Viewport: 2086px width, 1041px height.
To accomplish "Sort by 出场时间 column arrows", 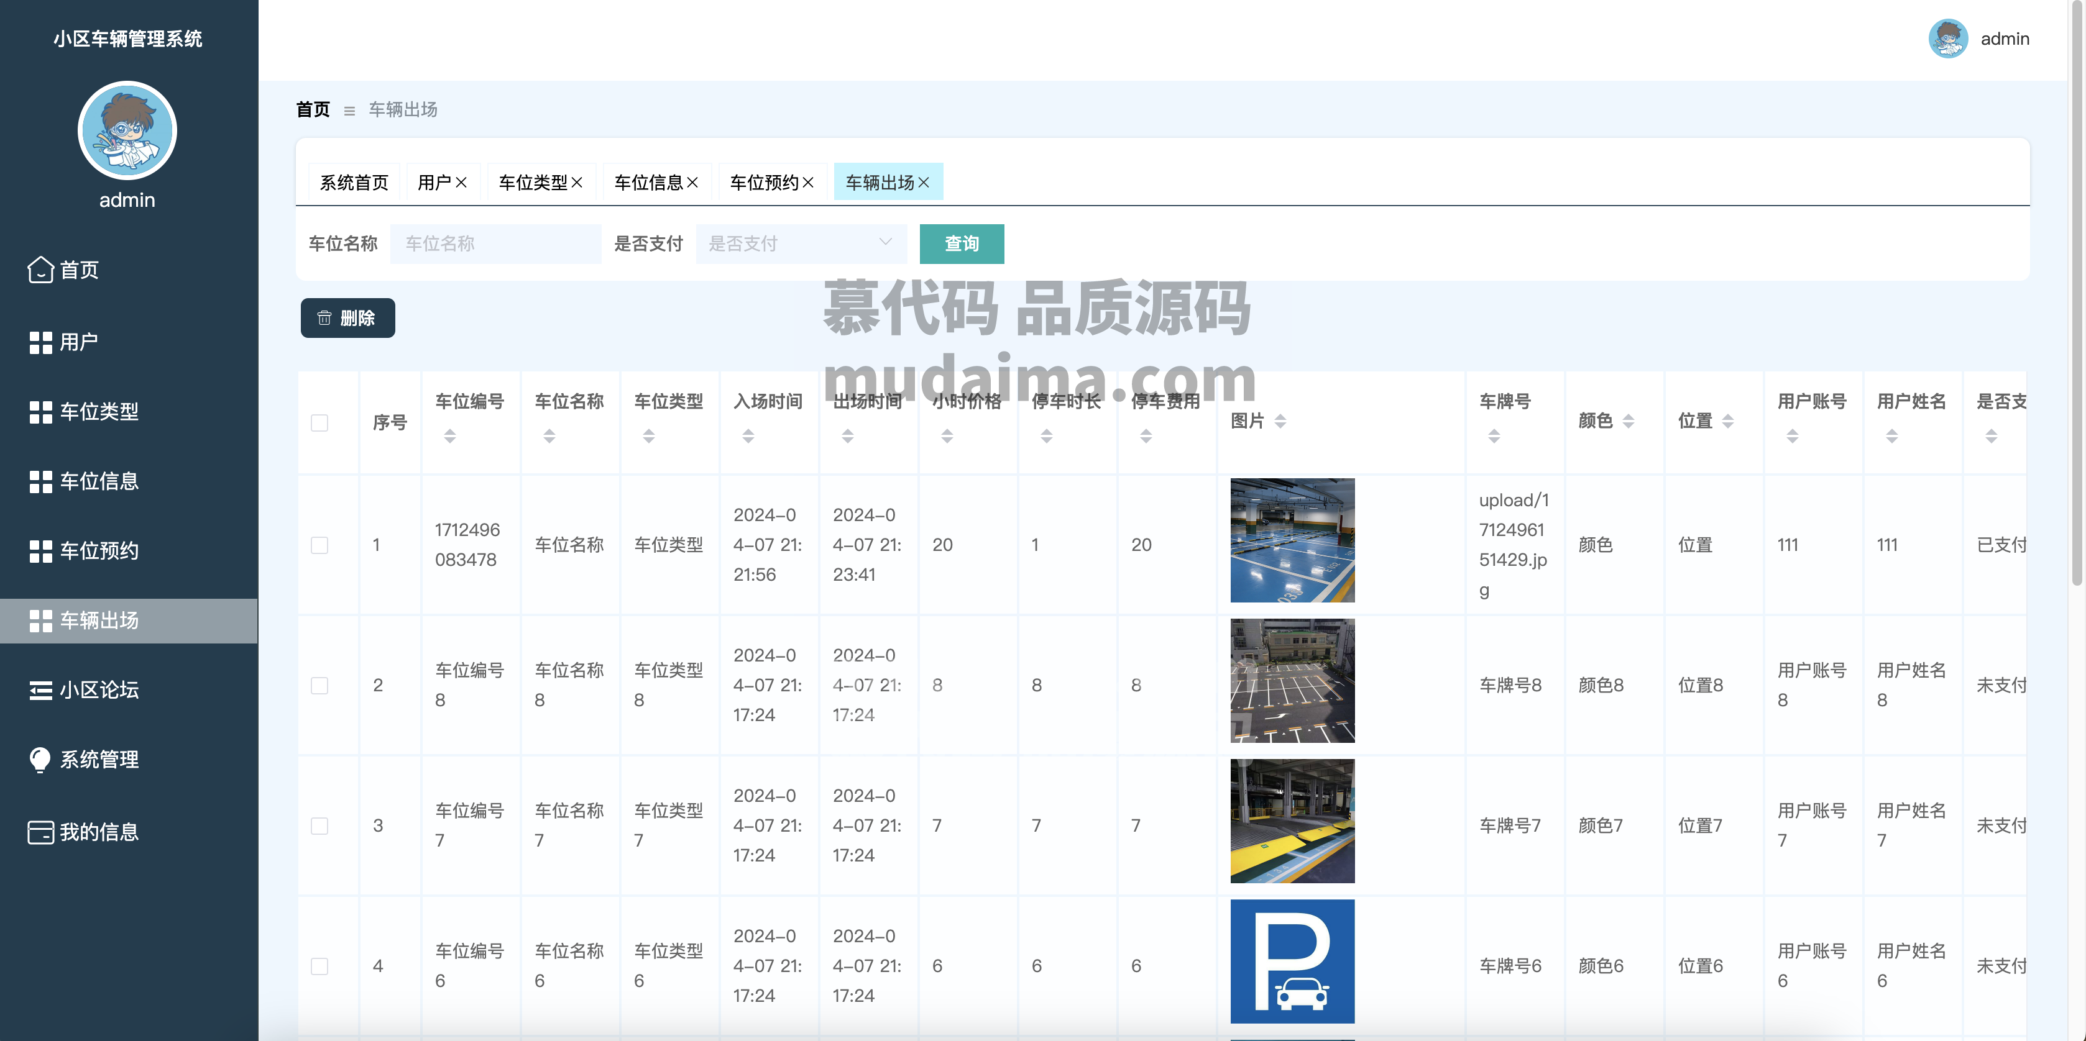I will [x=848, y=436].
